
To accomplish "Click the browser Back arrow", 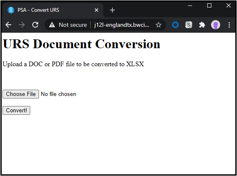I will click(8, 25).
